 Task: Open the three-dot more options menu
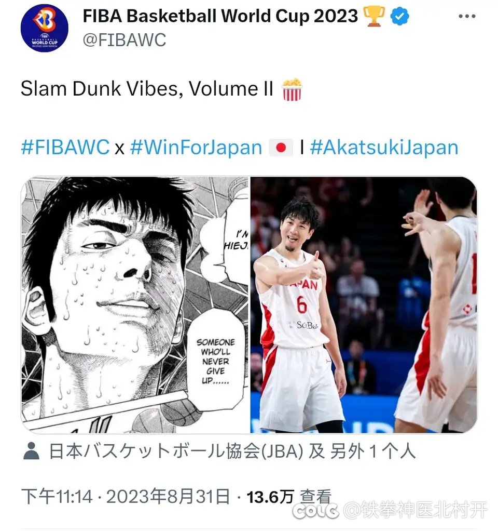tap(467, 16)
